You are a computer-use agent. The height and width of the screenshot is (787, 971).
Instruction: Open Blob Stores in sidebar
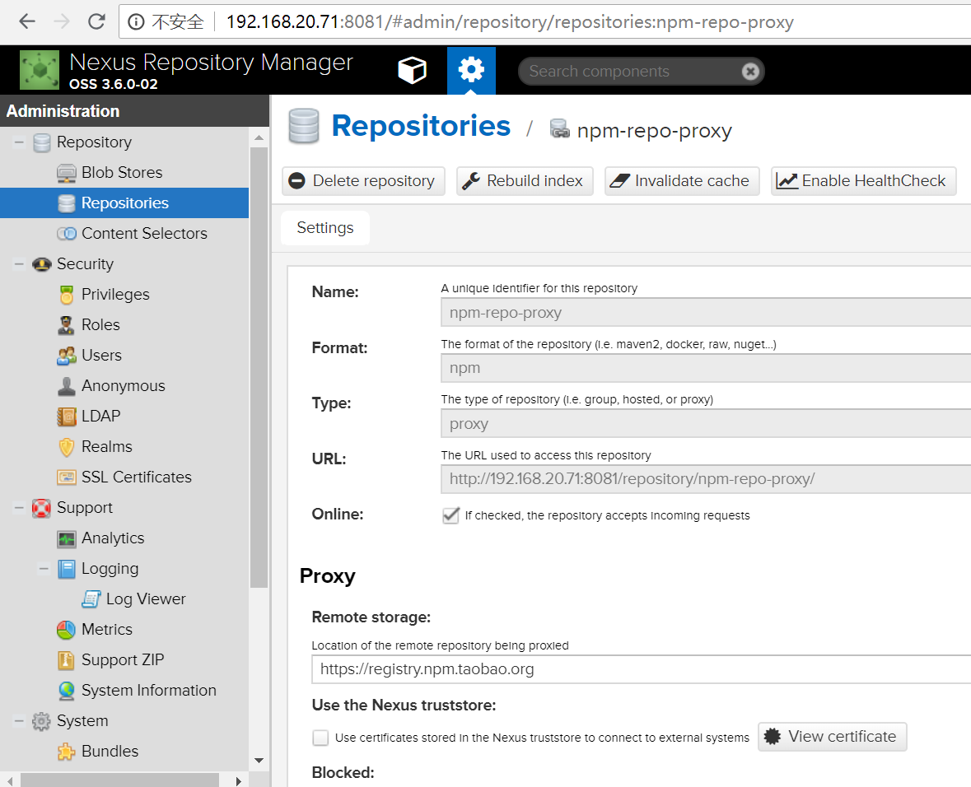pos(124,173)
